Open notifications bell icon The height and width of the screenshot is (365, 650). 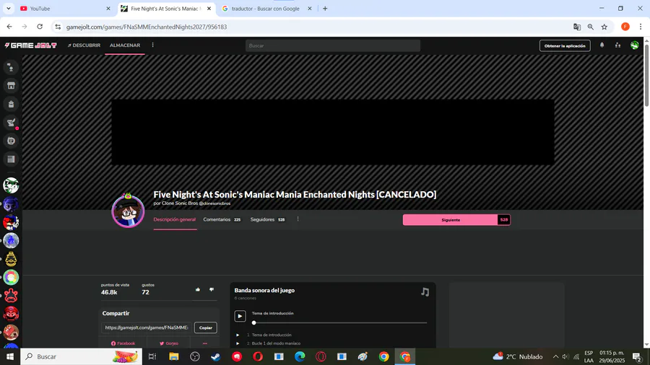(x=602, y=45)
